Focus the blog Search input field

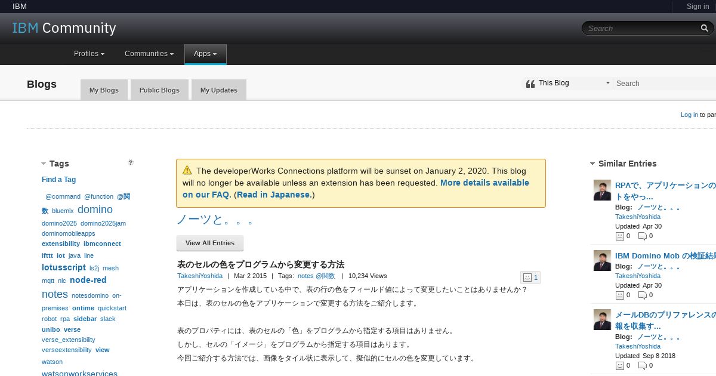(665, 84)
